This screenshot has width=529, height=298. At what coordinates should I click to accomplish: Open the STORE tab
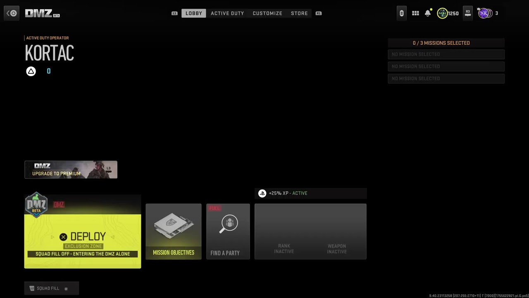click(299, 13)
